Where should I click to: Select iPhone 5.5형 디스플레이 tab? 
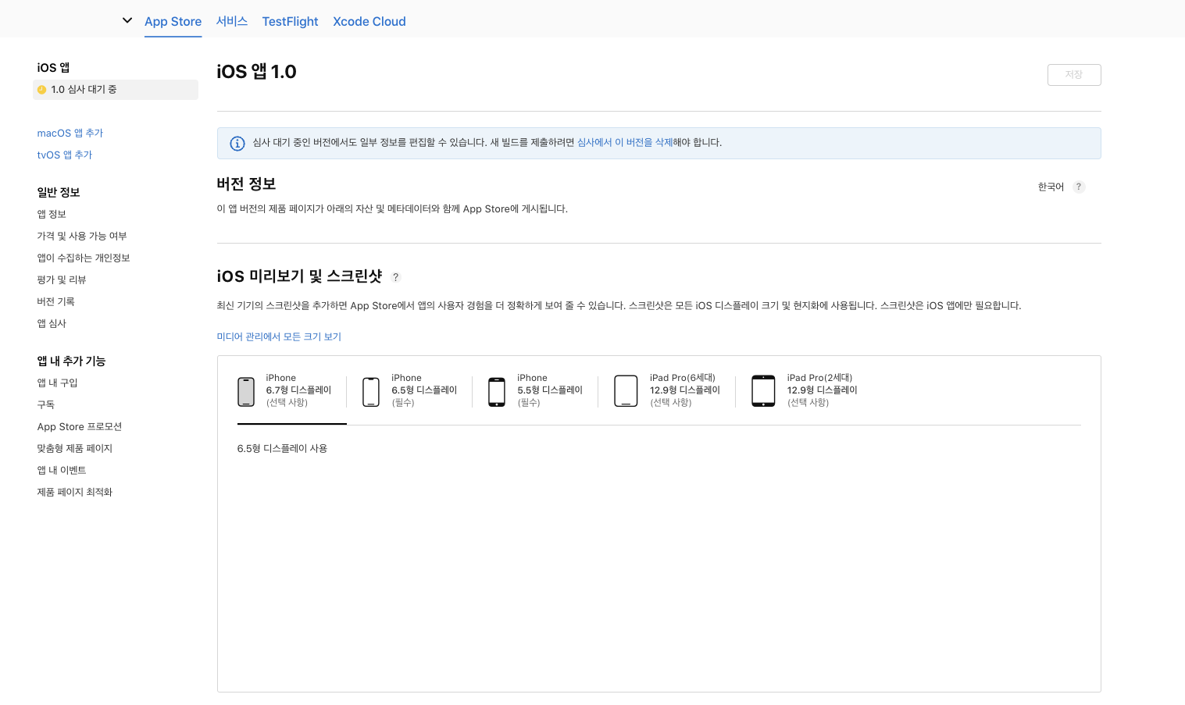pos(536,390)
